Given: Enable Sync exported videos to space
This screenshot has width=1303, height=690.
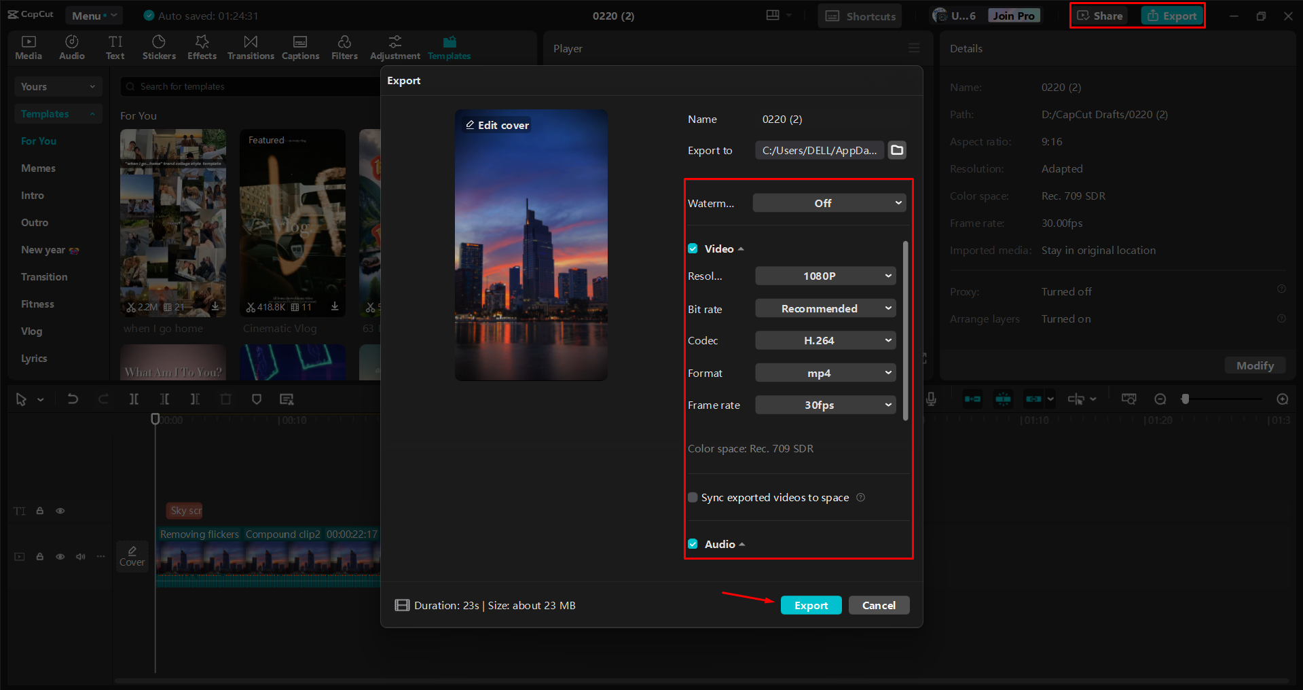Looking at the screenshot, I should pos(692,497).
